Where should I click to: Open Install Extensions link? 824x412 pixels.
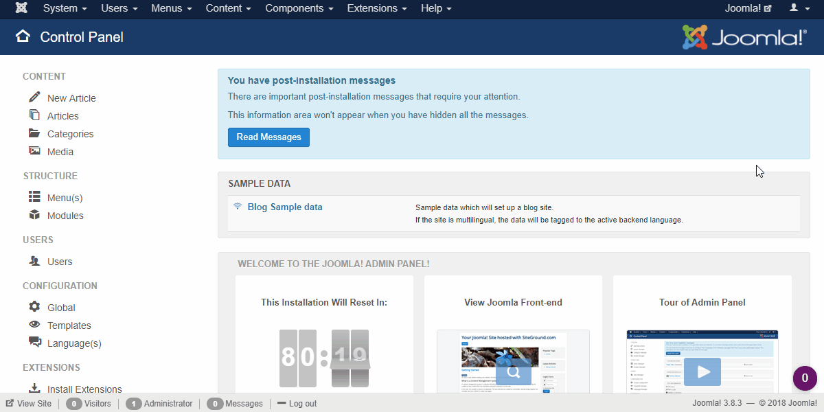84,389
